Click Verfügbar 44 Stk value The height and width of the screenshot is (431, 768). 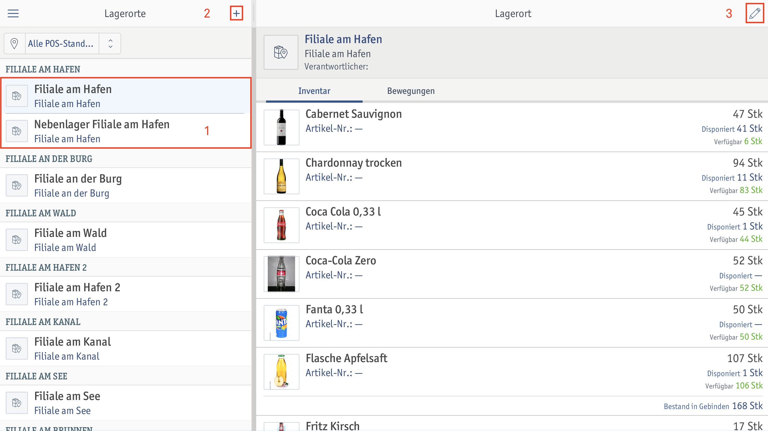[x=736, y=239]
